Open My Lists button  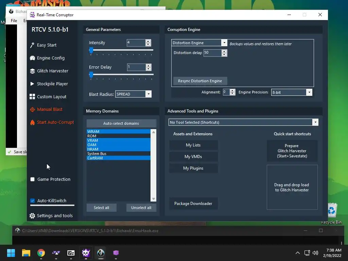pyautogui.click(x=193, y=145)
